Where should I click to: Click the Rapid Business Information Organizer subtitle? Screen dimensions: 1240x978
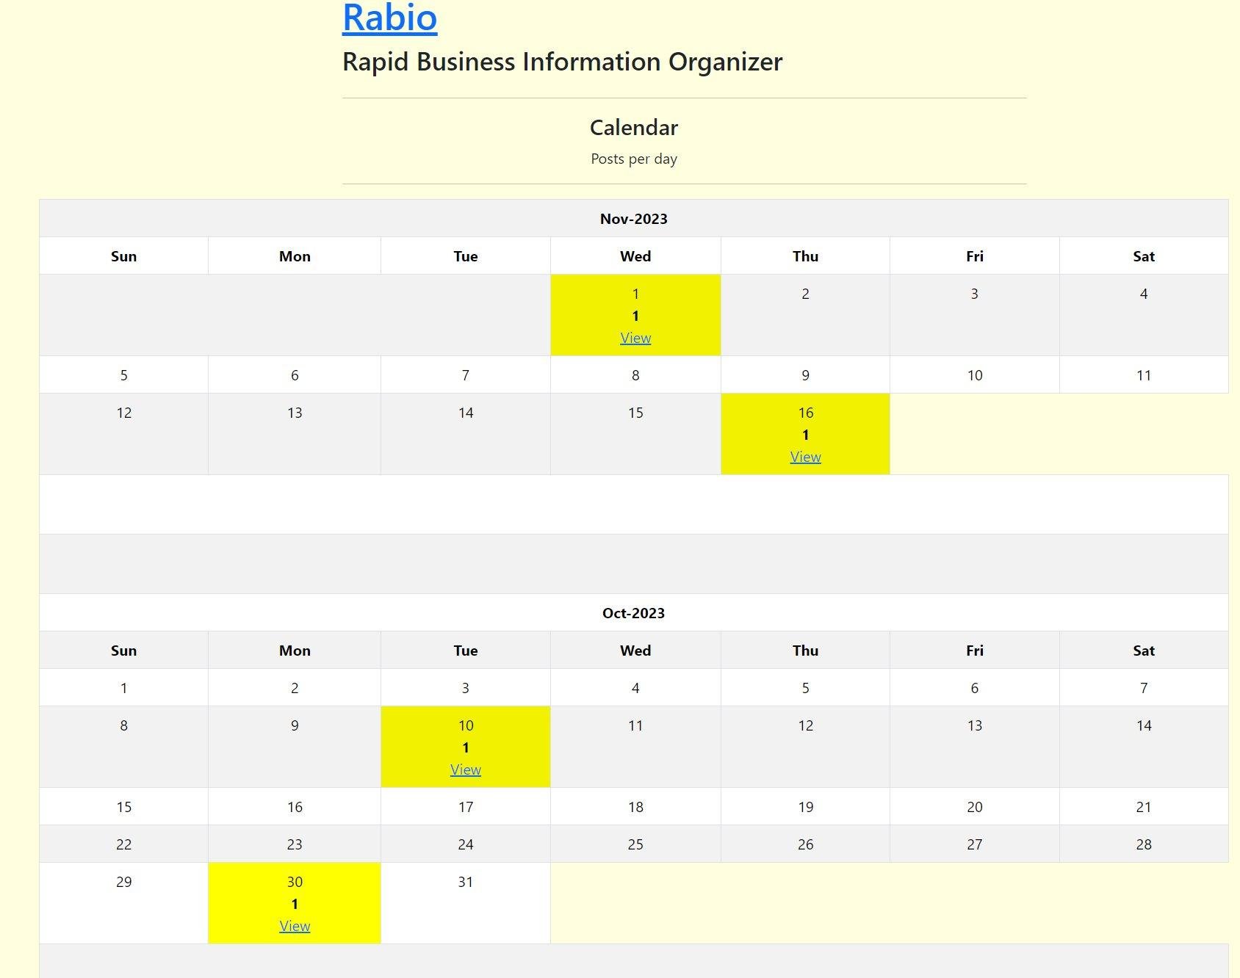point(563,62)
